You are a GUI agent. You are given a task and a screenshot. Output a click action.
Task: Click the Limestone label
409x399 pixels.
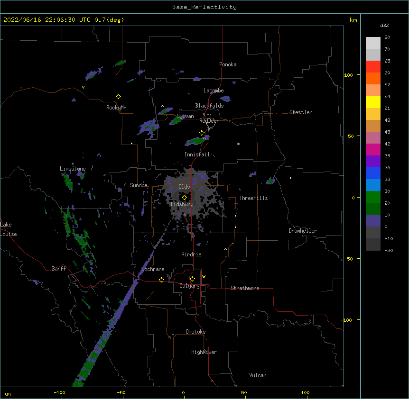coord(73,169)
